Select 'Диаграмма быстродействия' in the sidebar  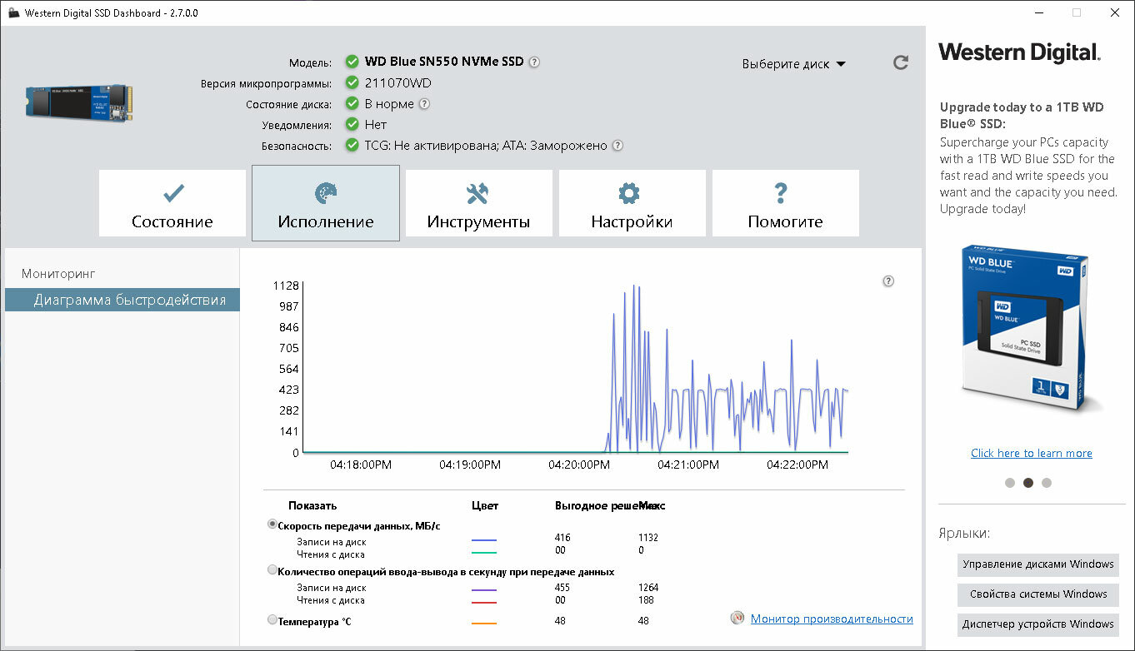point(129,300)
